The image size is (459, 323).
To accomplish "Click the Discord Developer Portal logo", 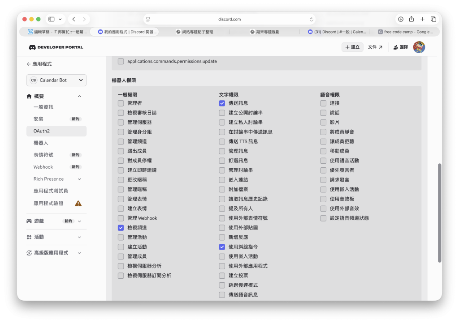I will point(56,47).
